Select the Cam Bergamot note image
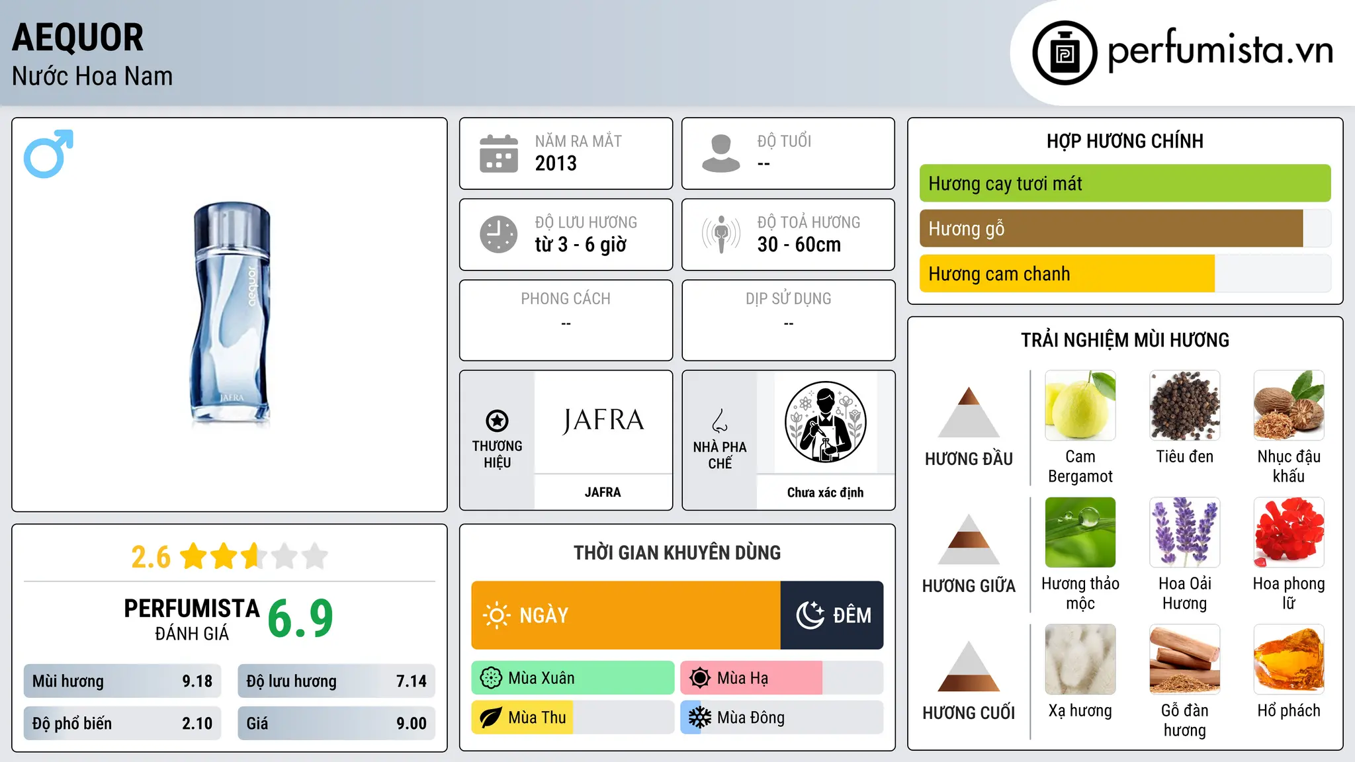Image resolution: width=1355 pixels, height=762 pixels. click(x=1080, y=405)
